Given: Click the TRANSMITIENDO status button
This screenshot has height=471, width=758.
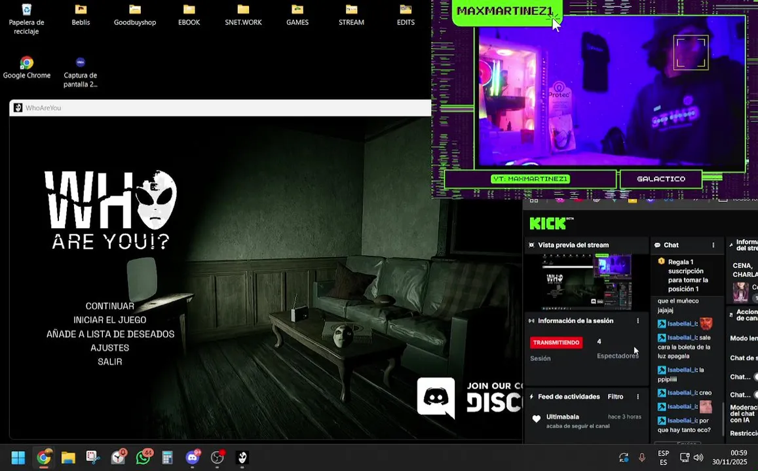Looking at the screenshot, I should pos(556,343).
